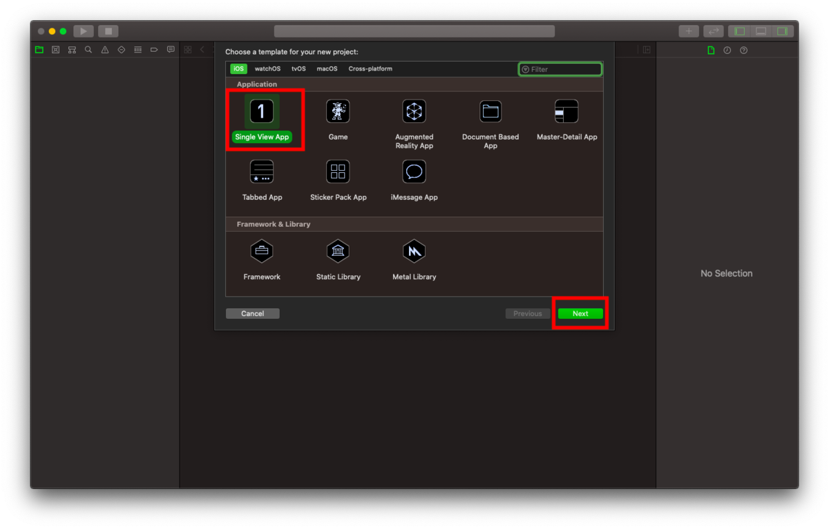This screenshot has height=529, width=829.
Task: Select the Game template icon
Action: [338, 111]
